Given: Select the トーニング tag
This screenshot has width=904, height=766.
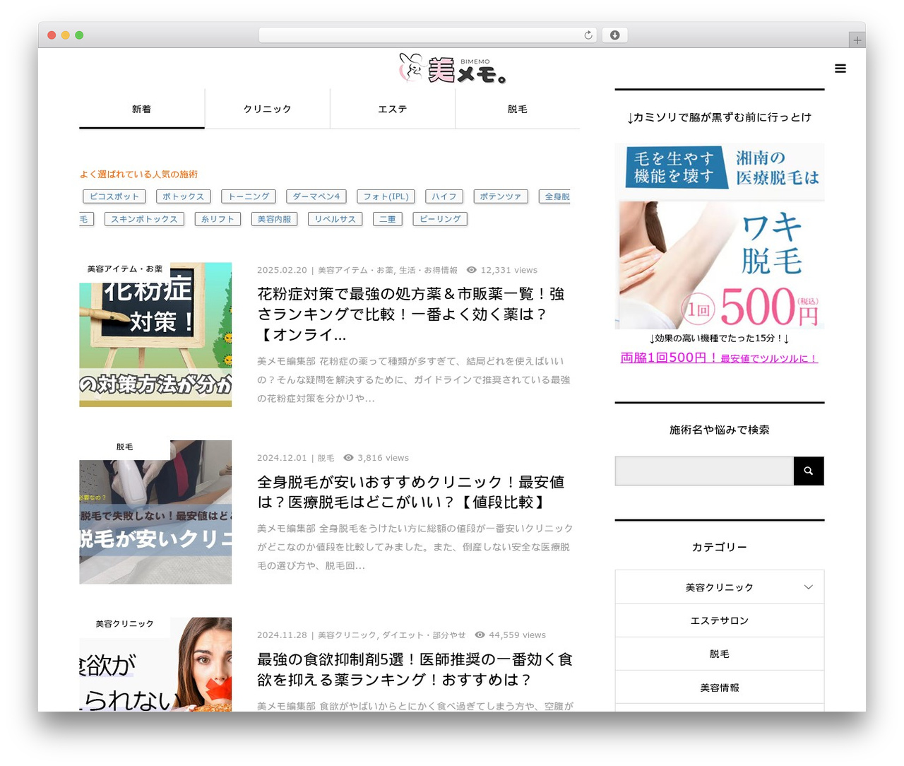Looking at the screenshot, I should tap(249, 196).
